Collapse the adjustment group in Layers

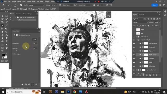coord(136,40)
